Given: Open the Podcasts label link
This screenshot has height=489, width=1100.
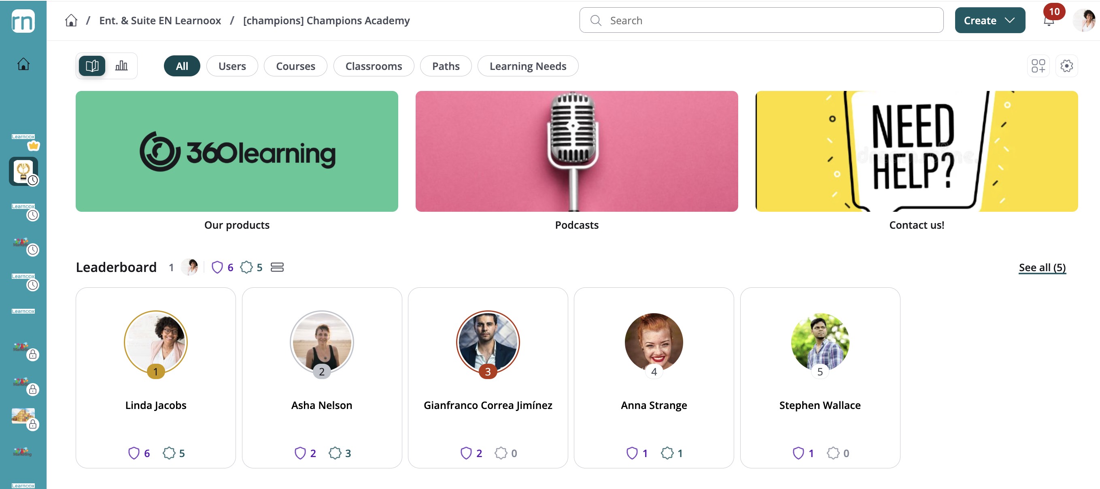Looking at the screenshot, I should [576, 225].
